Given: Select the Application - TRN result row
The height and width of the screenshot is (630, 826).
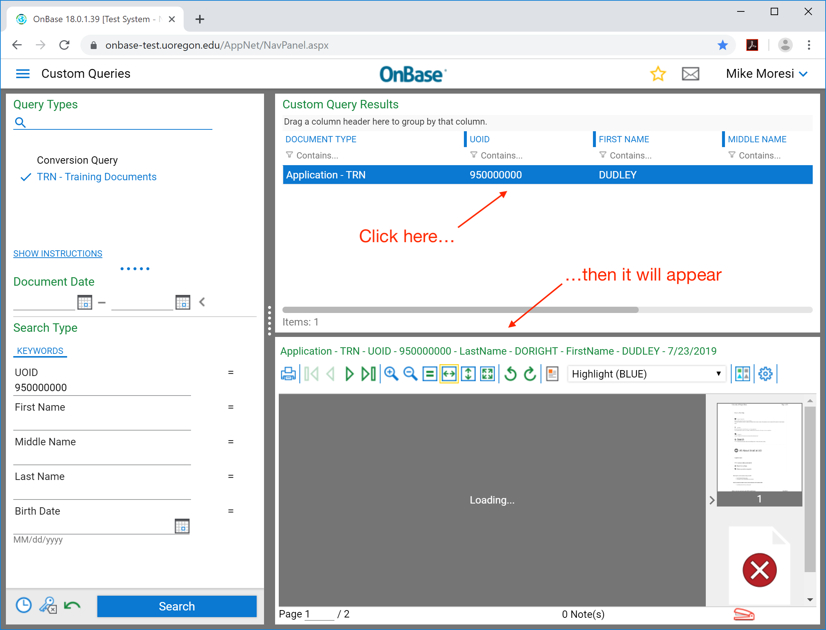Looking at the screenshot, I should point(548,175).
